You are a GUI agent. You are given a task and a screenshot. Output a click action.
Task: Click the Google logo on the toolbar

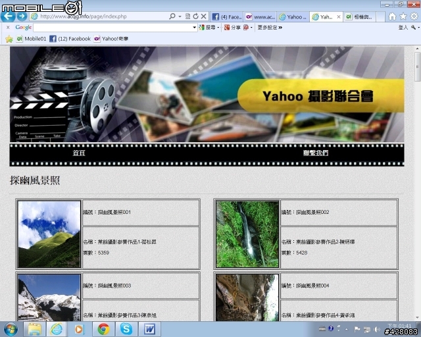24,28
